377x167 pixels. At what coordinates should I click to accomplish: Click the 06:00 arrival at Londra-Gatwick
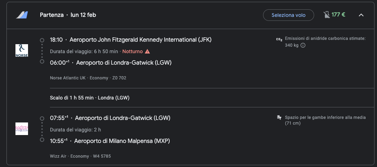pyautogui.click(x=111, y=63)
